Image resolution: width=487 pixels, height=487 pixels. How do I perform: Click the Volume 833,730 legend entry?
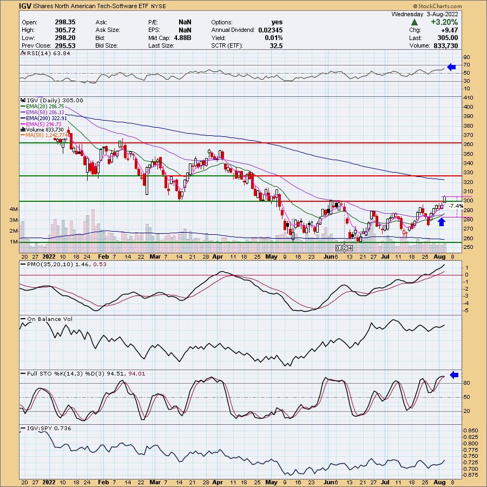pos(42,129)
